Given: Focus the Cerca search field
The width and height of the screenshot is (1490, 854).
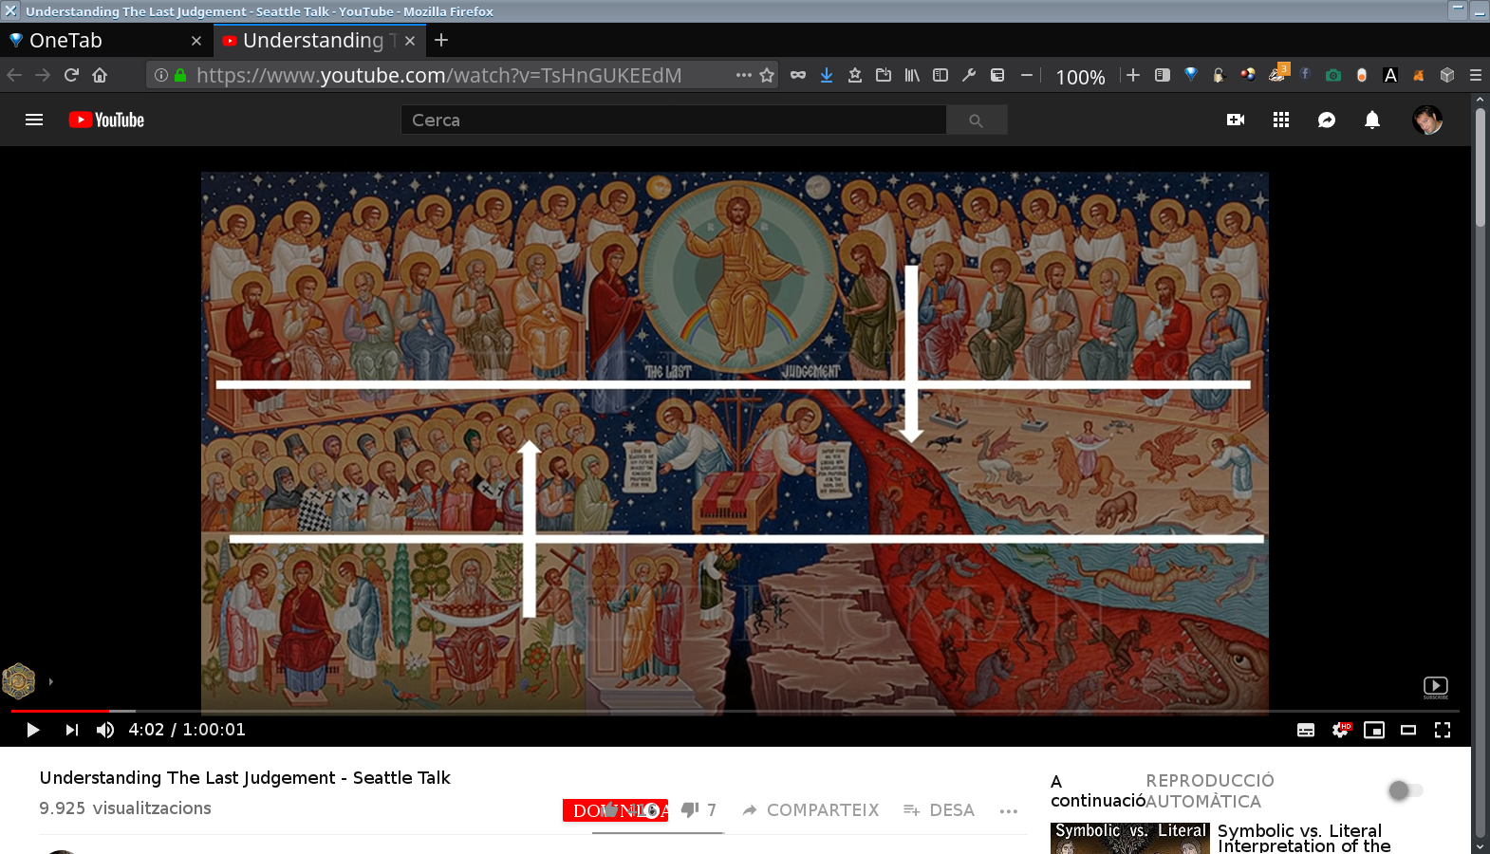Looking at the screenshot, I should tap(674, 120).
